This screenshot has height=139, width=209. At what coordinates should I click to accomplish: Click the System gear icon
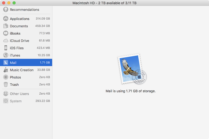coord(6,101)
